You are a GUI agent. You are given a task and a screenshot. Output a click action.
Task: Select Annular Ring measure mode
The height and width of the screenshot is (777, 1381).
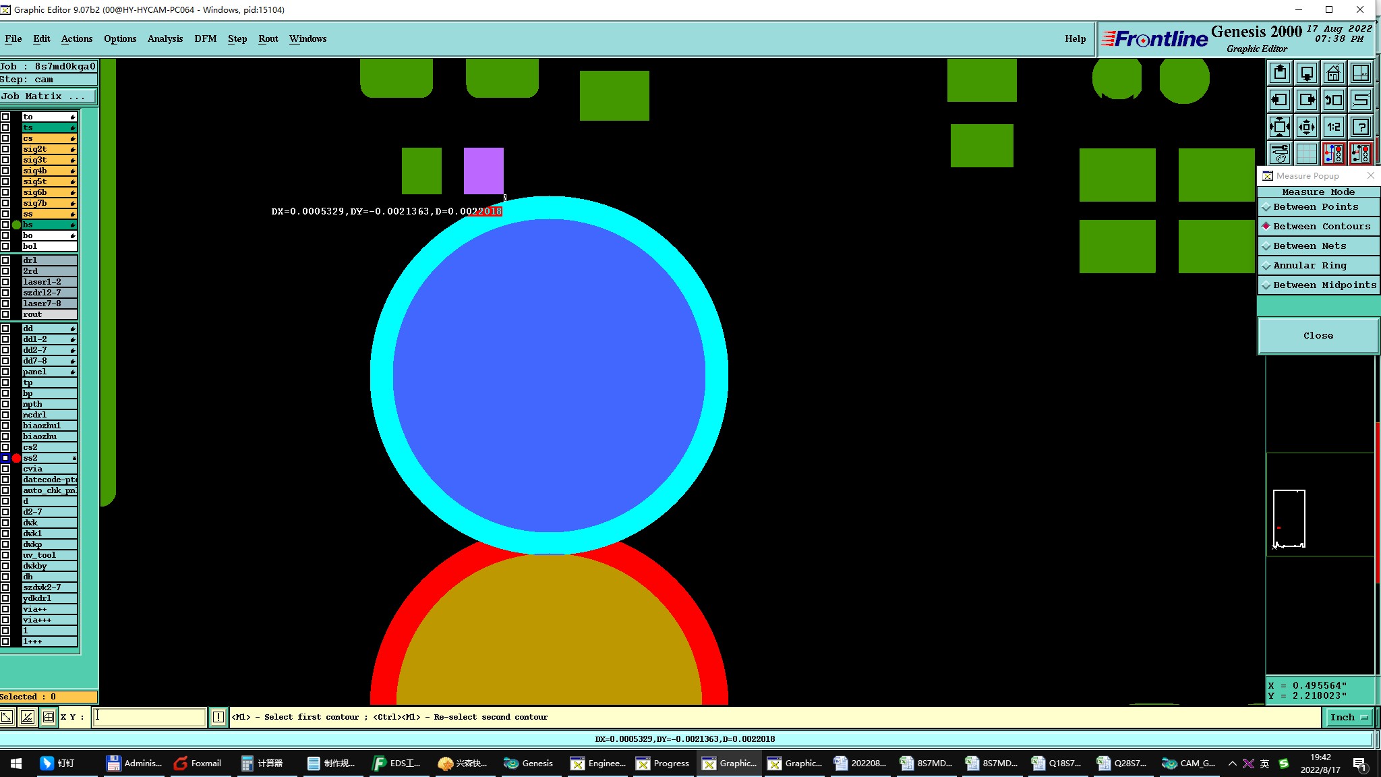coord(1310,266)
